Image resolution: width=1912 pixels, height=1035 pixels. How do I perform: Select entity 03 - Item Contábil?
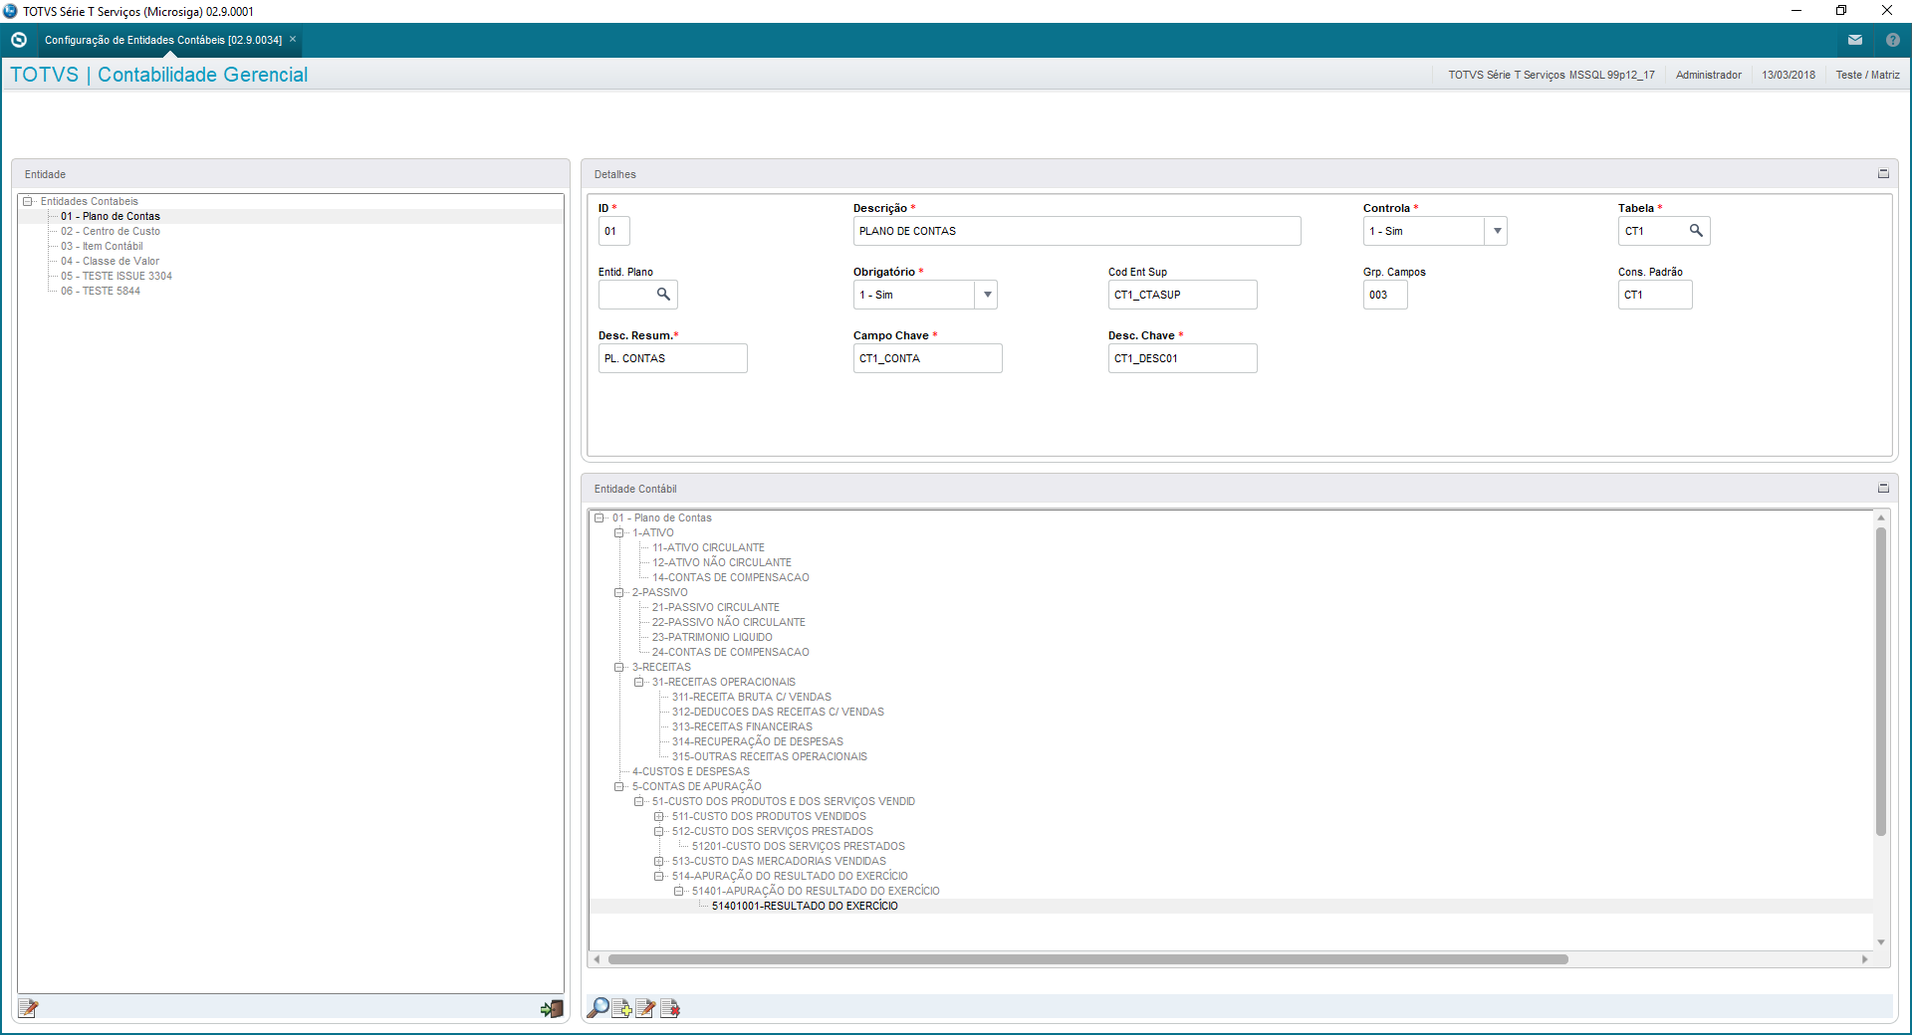102,246
